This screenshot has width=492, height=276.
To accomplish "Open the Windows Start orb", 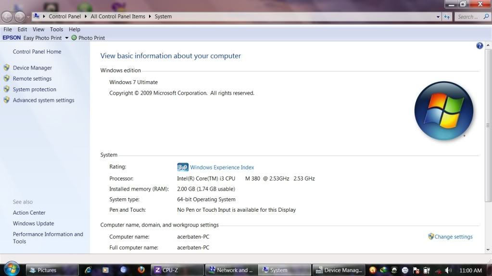I will coord(12,269).
